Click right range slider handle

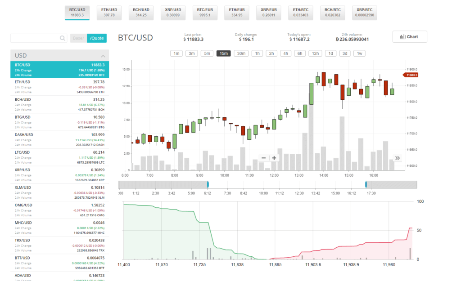(x=366, y=184)
